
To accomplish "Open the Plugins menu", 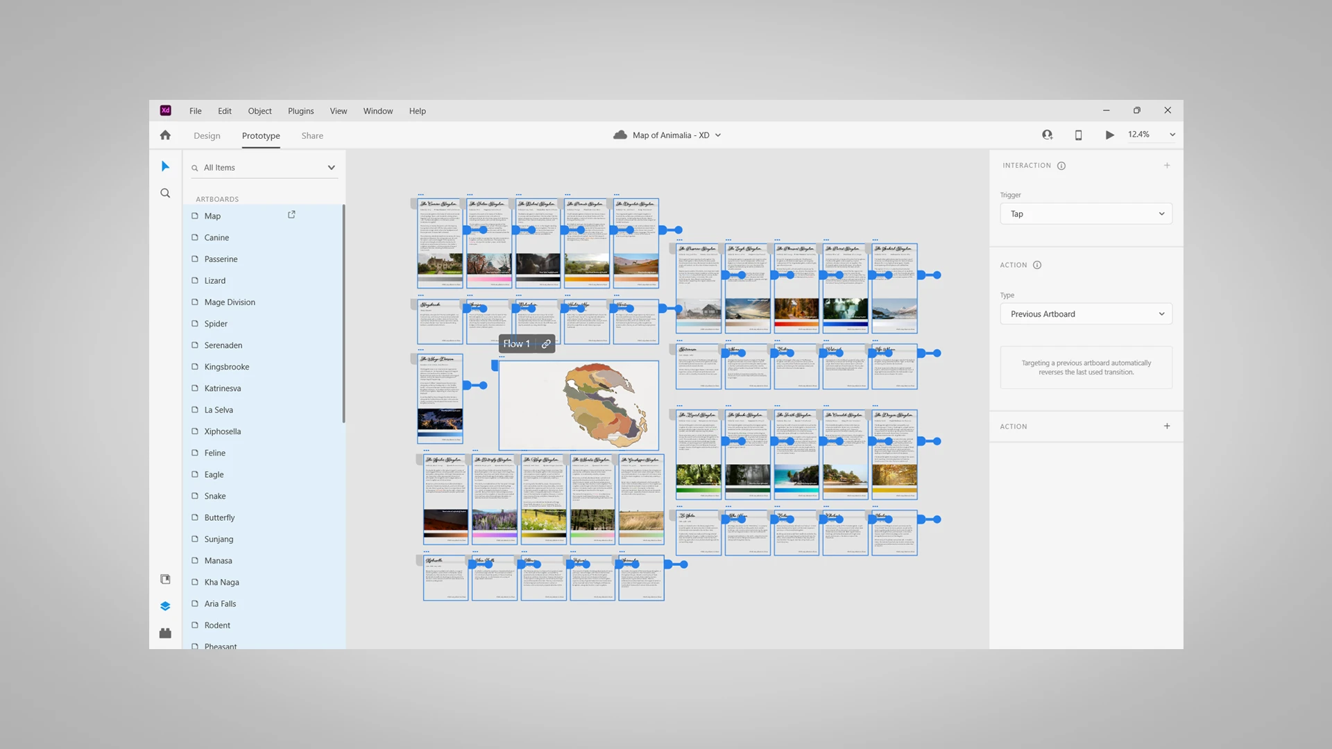I will point(300,111).
